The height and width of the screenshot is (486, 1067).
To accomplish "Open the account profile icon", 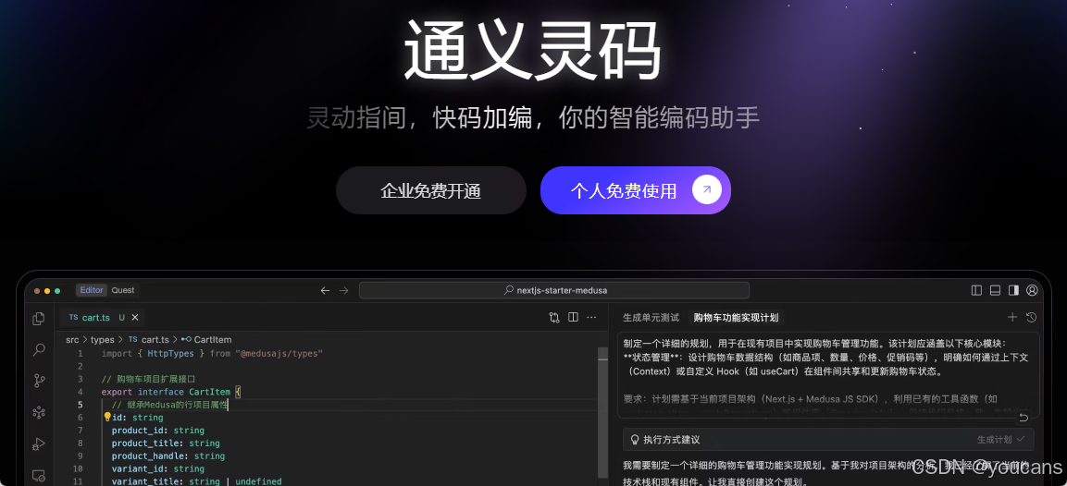I will click(x=1032, y=290).
